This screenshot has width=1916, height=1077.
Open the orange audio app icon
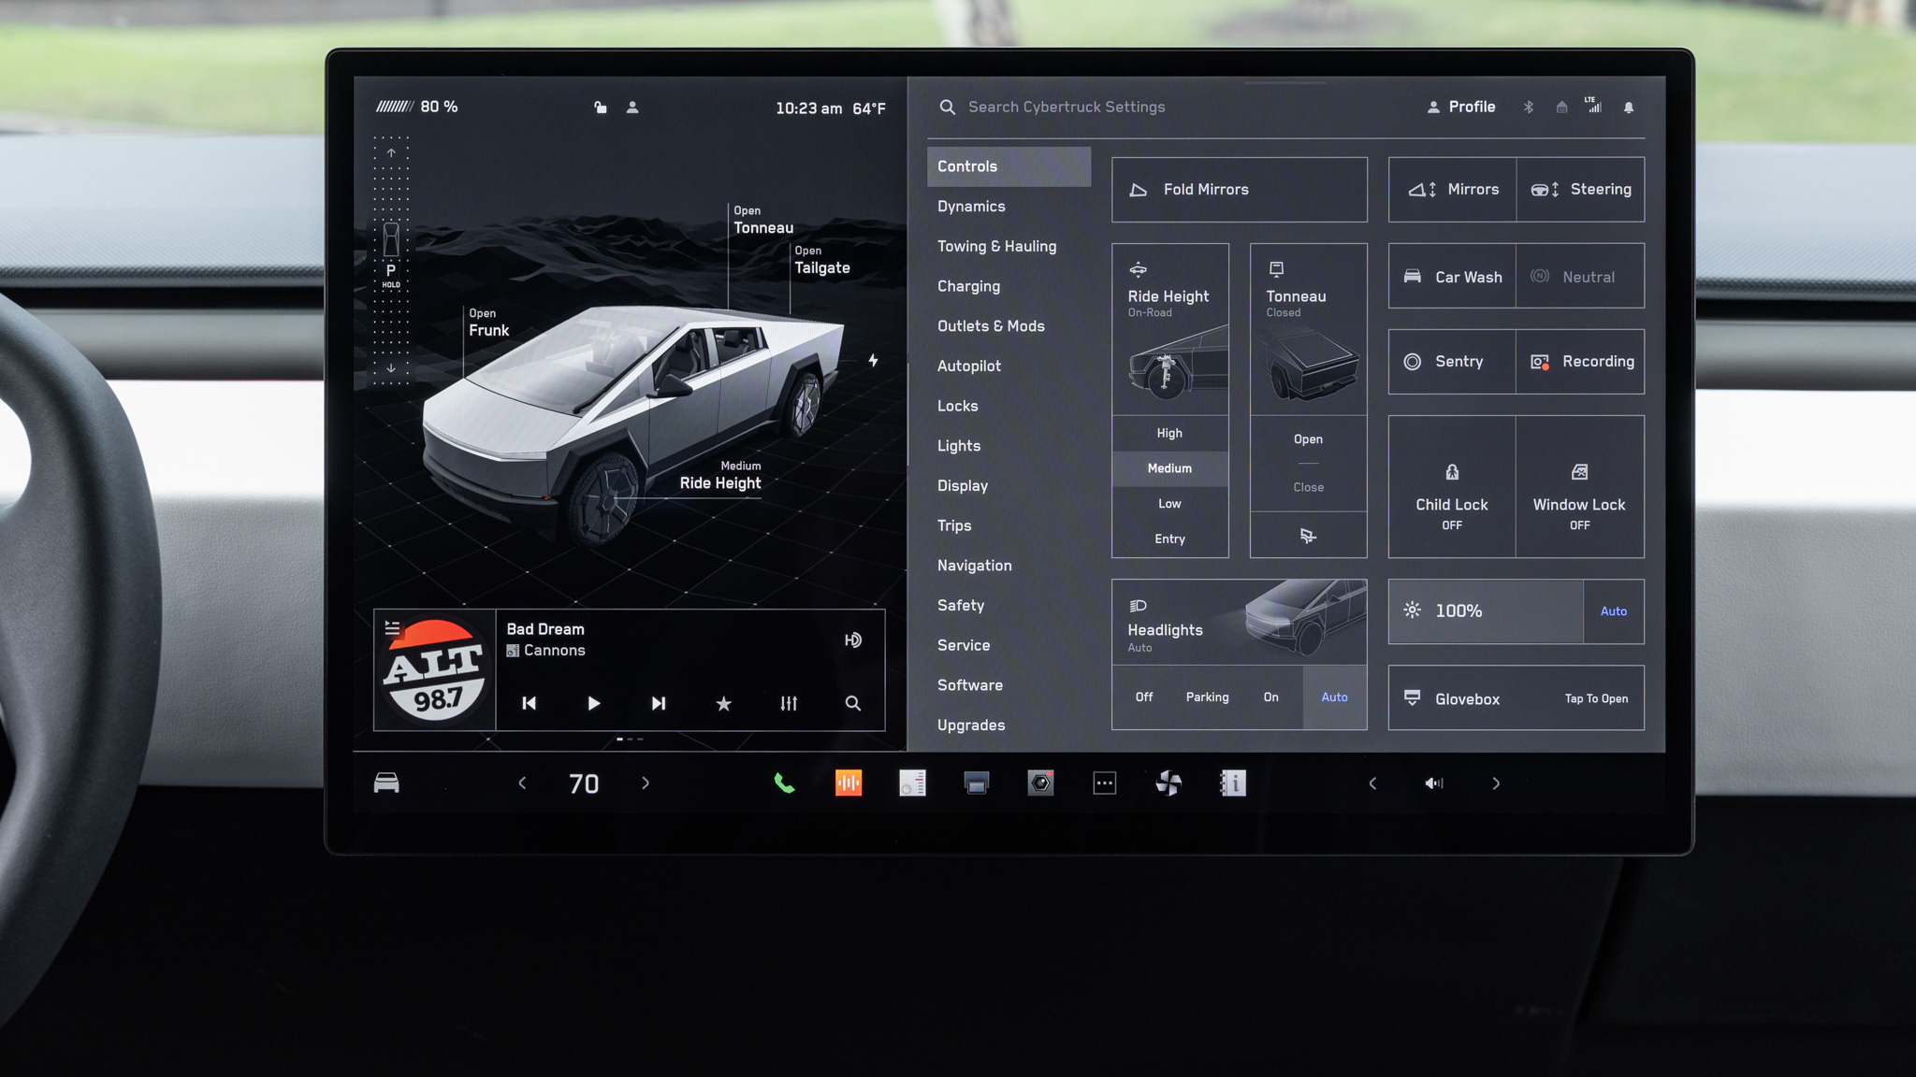pyautogui.click(x=849, y=783)
